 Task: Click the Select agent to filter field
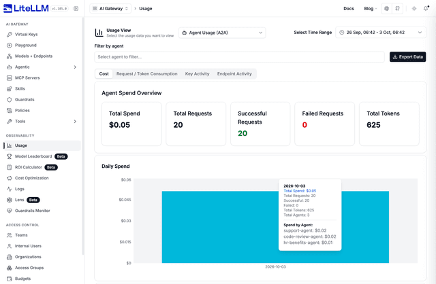239,57
